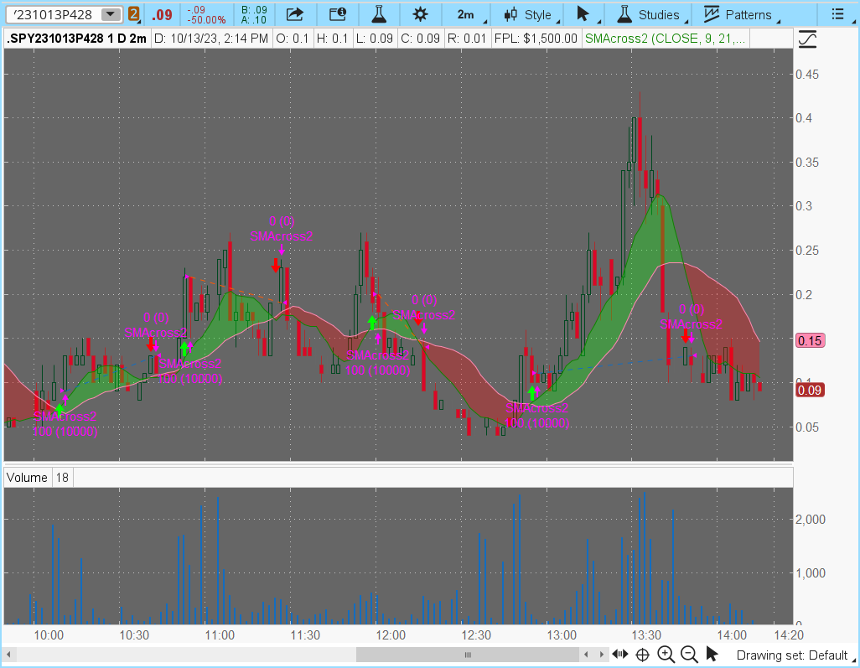Click the Share chart arrow icon
This screenshot has height=668, width=860.
pyautogui.click(x=294, y=14)
